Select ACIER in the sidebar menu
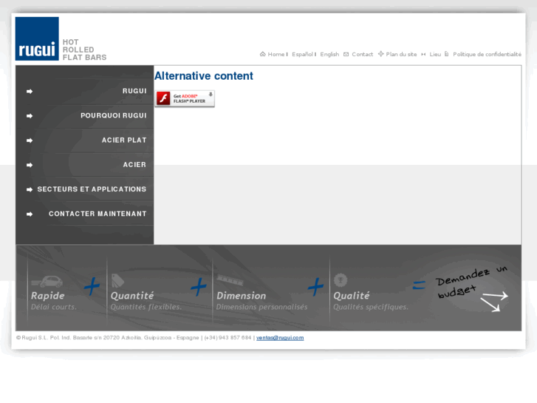The image size is (537, 403). click(x=134, y=165)
